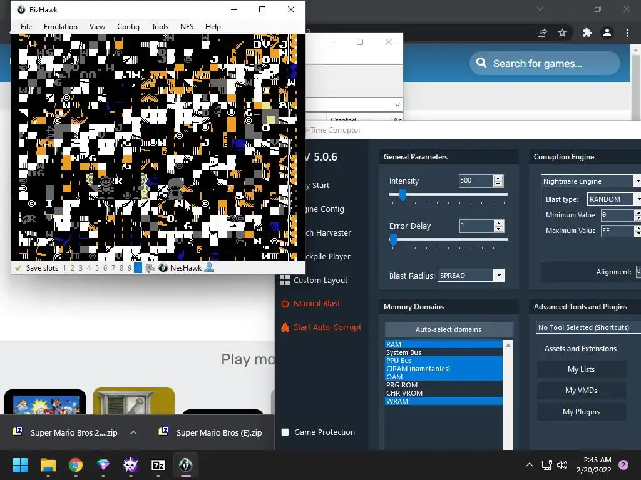Image resolution: width=641 pixels, height=480 pixels.
Task: Click the Auto-select domains button
Action: [448, 329]
